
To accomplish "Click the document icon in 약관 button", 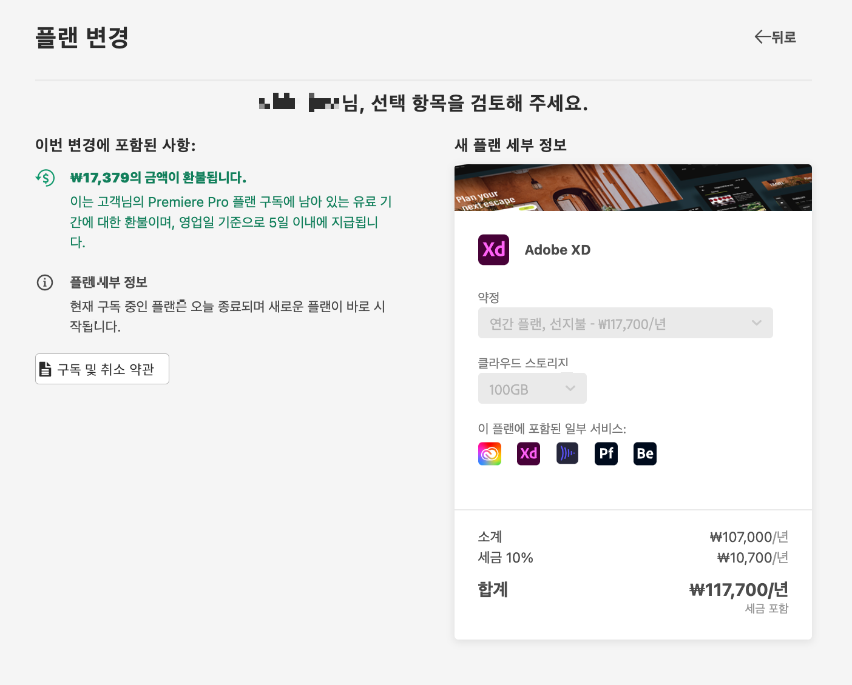I will coord(45,369).
